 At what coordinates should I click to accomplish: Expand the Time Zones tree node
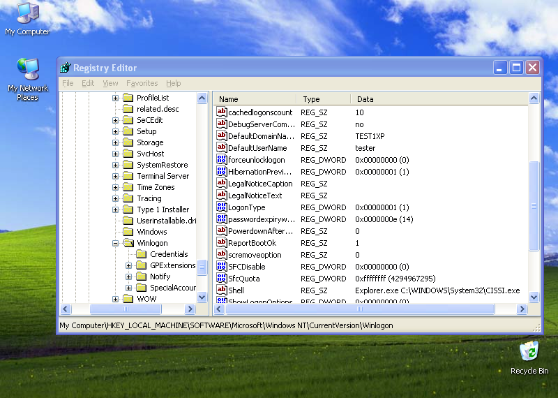click(115, 187)
